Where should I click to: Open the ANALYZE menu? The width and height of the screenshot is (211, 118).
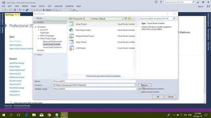59,6
